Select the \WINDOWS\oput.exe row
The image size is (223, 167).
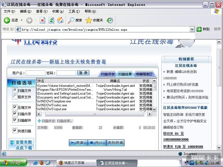94,109
